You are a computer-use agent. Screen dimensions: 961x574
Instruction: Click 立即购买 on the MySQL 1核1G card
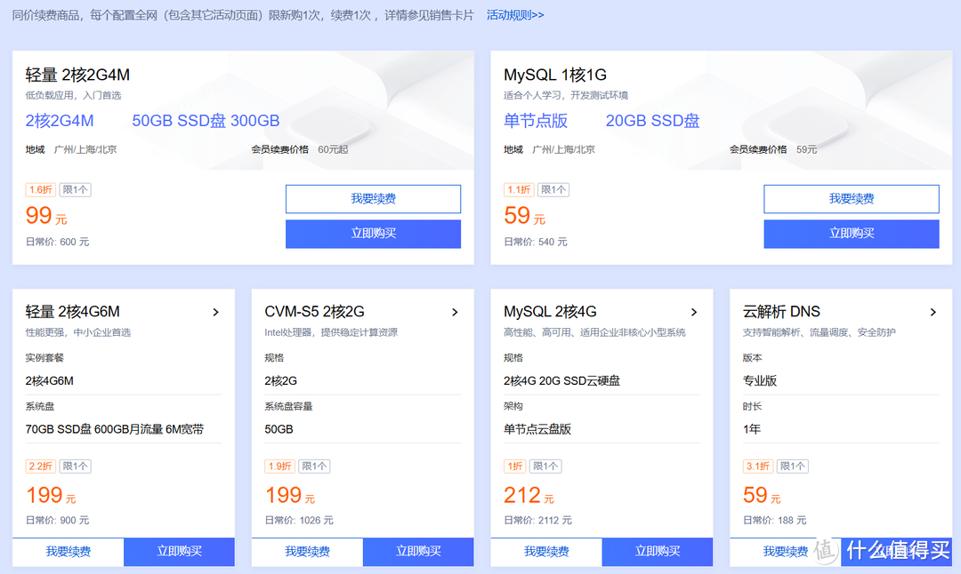point(851,233)
